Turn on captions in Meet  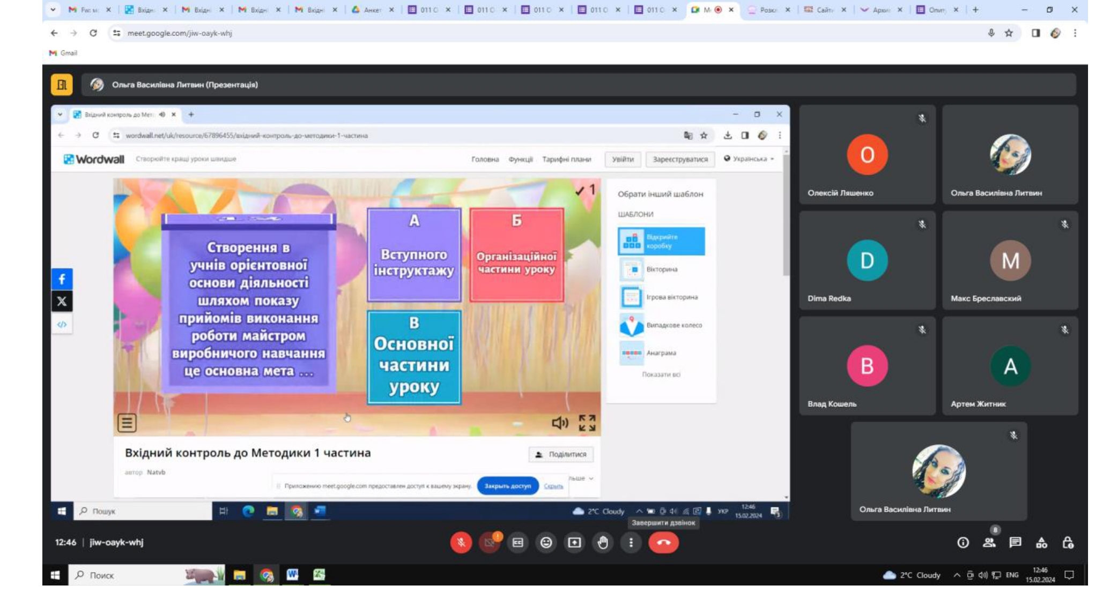point(517,543)
